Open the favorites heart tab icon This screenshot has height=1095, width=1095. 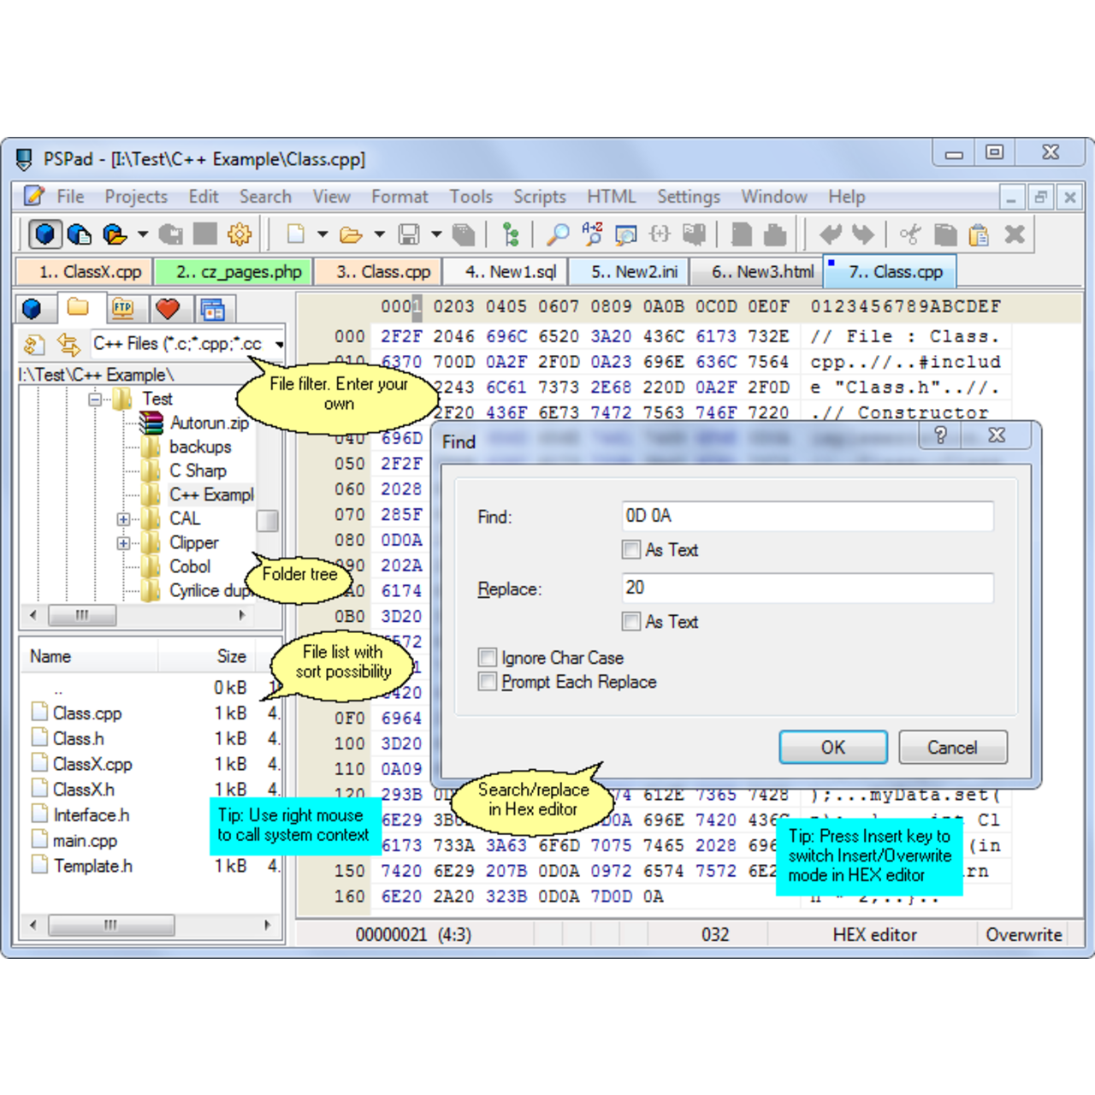click(168, 309)
